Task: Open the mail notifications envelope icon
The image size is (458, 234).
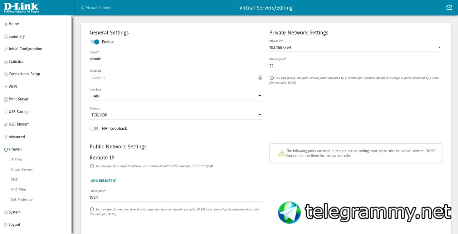Action: 449,7
